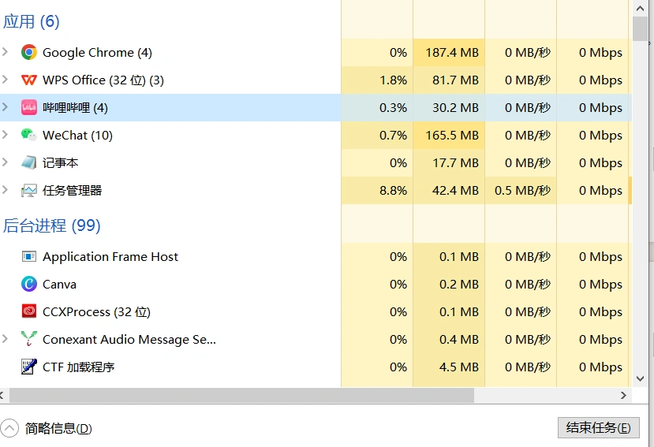Click the 简略信息(D) link text

click(58, 429)
